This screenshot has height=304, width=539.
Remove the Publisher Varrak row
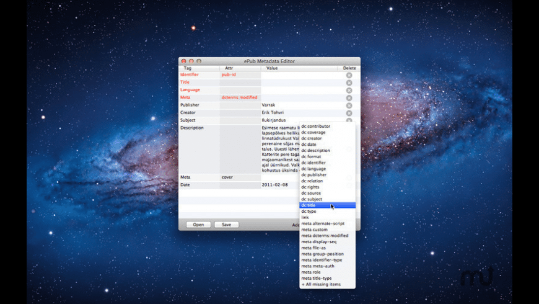point(349,105)
